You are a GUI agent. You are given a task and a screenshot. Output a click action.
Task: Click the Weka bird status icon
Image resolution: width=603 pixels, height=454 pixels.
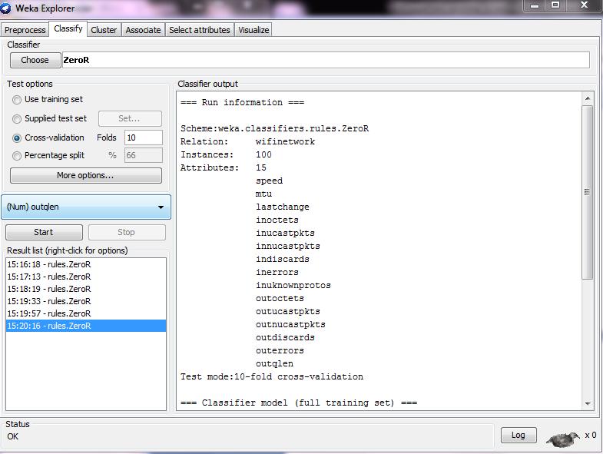click(562, 438)
